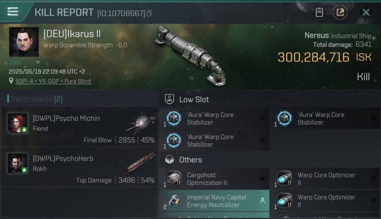This screenshot has width=381, height=219.
Task: Click the first Warp Core Optimizer II icon
Action: click(284, 179)
